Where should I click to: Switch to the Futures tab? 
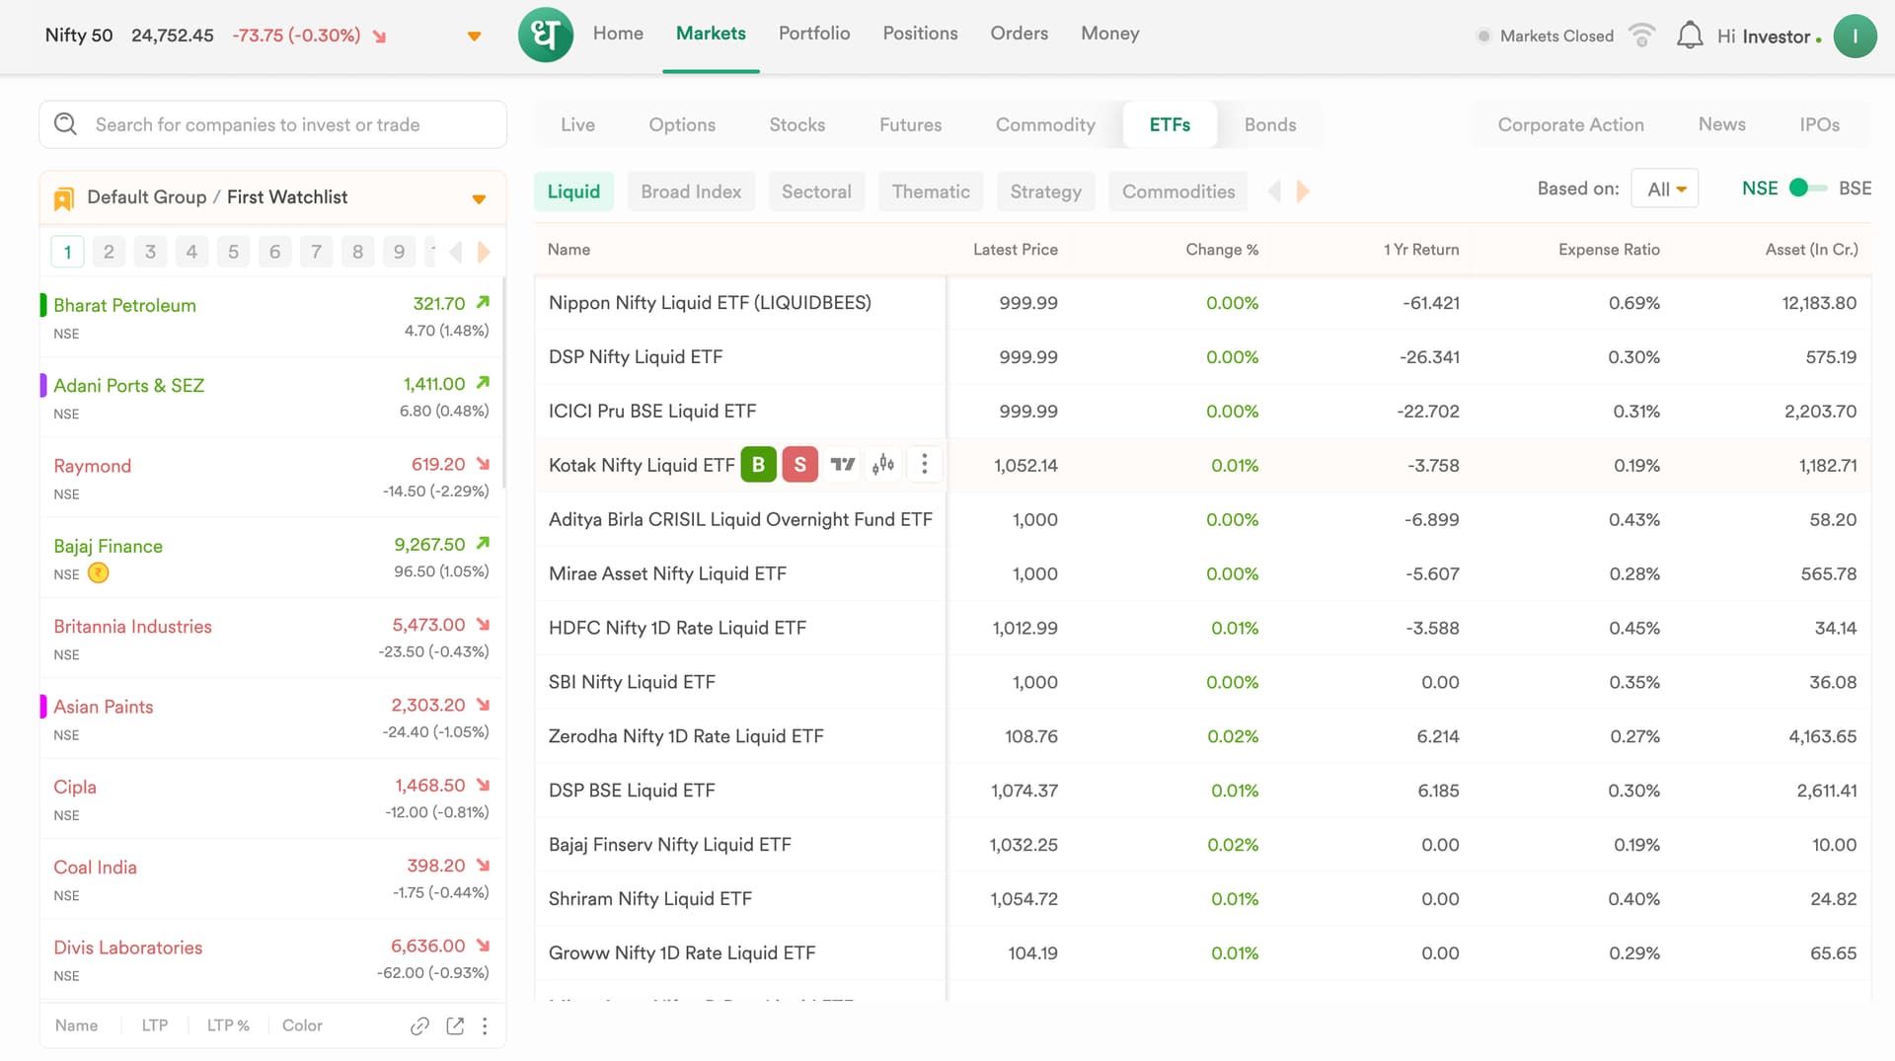click(910, 124)
